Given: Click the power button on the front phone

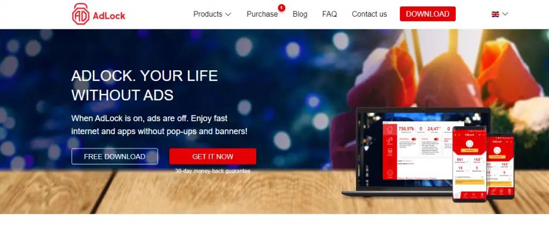Looking at the screenshot, I should [470, 144].
